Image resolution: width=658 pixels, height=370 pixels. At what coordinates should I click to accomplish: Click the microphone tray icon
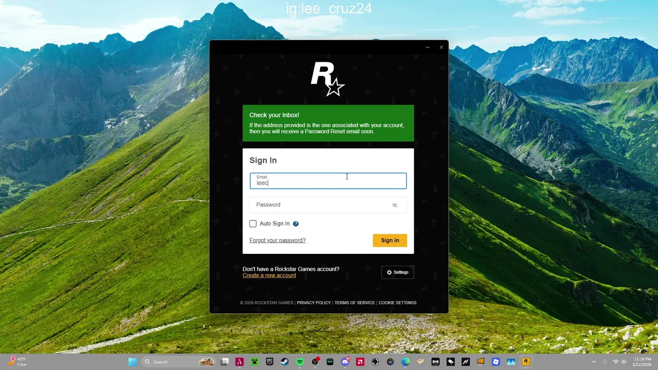(x=605, y=362)
